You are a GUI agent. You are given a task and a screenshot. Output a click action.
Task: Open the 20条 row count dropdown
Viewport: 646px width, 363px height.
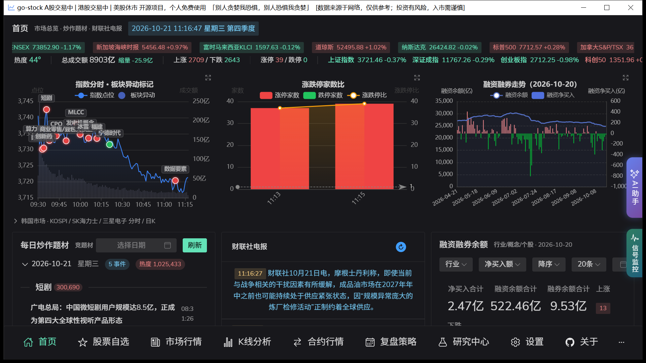click(589, 264)
